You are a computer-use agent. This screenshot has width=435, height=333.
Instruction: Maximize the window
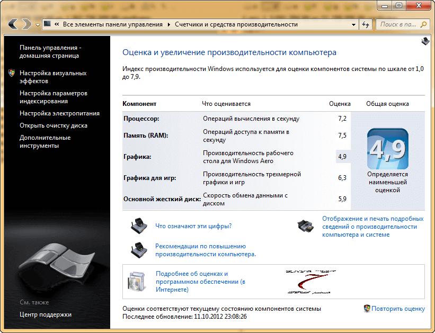[x=398, y=5]
